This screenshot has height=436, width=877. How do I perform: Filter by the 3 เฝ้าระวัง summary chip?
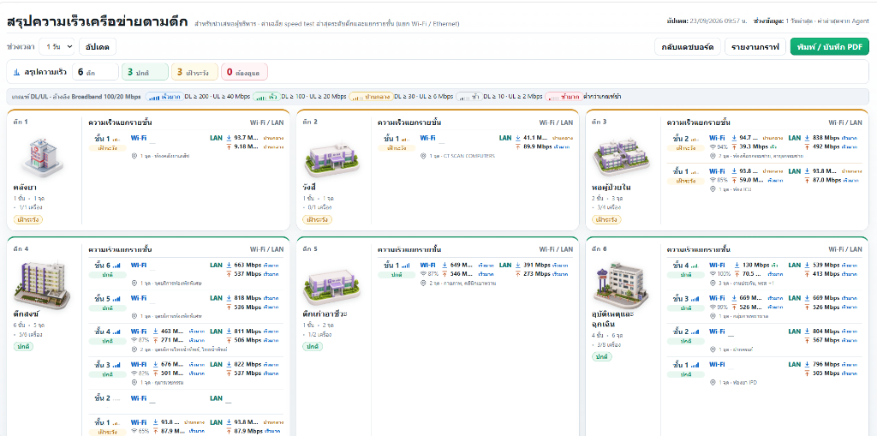tap(194, 72)
